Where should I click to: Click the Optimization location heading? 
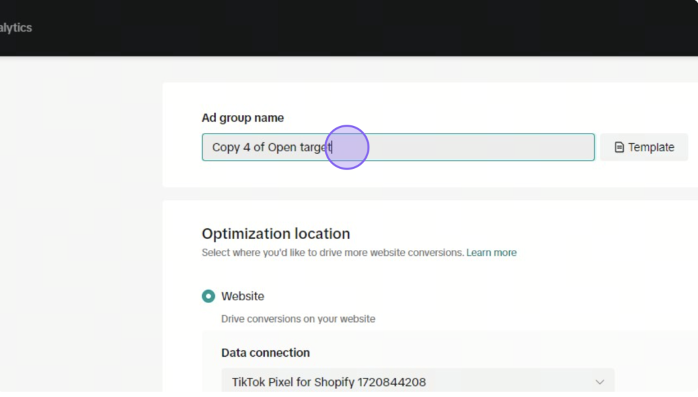click(x=275, y=234)
